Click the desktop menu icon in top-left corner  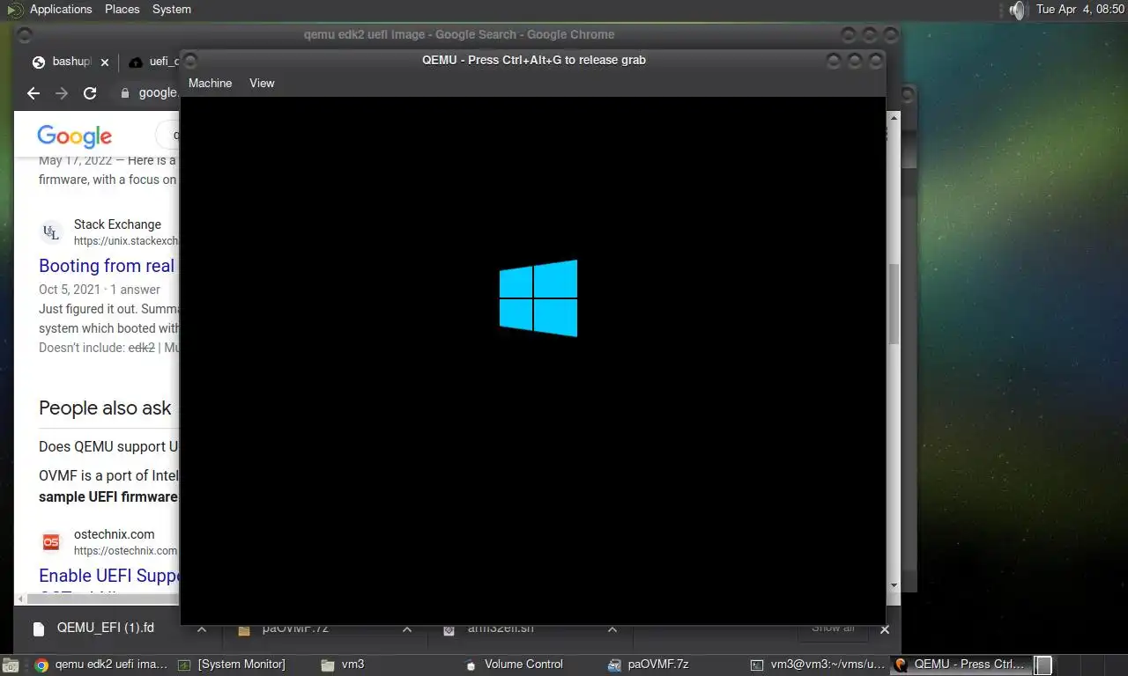coord(15,10)
